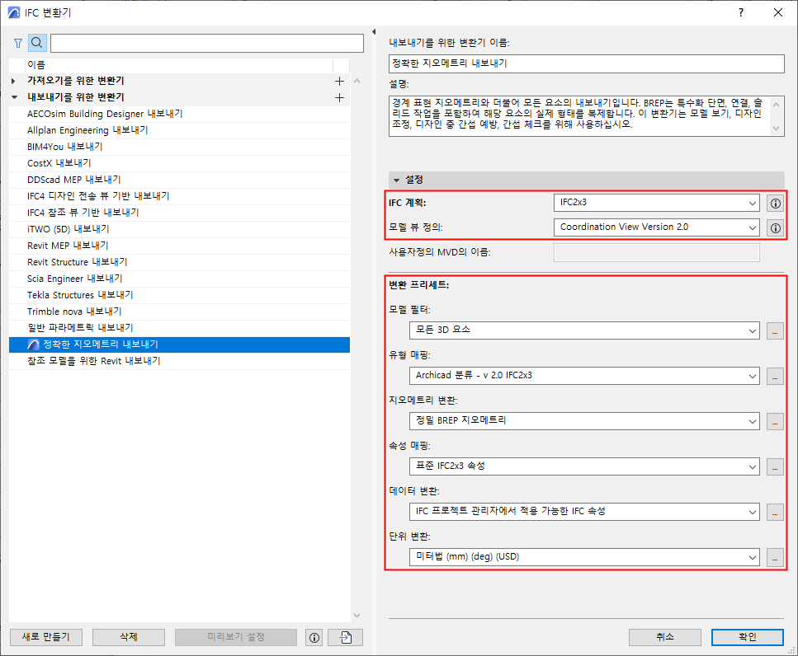Viewport: 798px width, 656px height.
Task: Click the search magnifier icon
Action: (36, 42)
